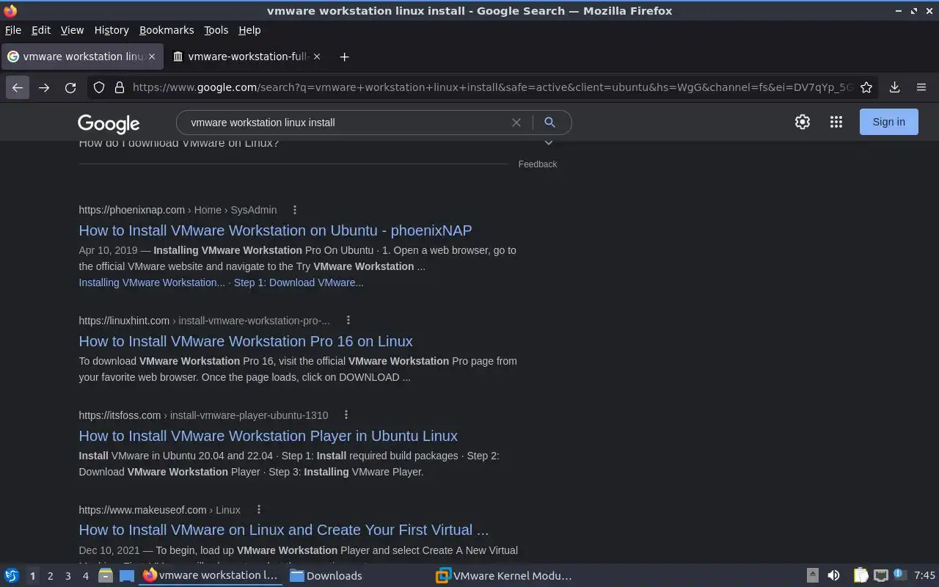
Task: Click the Feedback link
Action: pyautogui.click(x=538, y=164)
